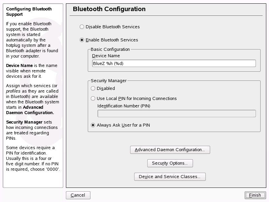Click bold Advanced Daemon Configuration in help text
This screenshot has width=269, height=202.
(30, 110)
